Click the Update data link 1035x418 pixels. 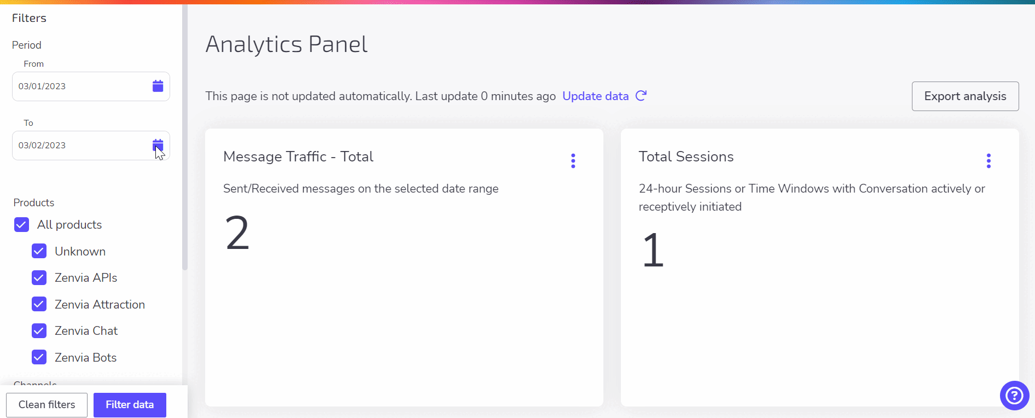(x=595, y=96)
